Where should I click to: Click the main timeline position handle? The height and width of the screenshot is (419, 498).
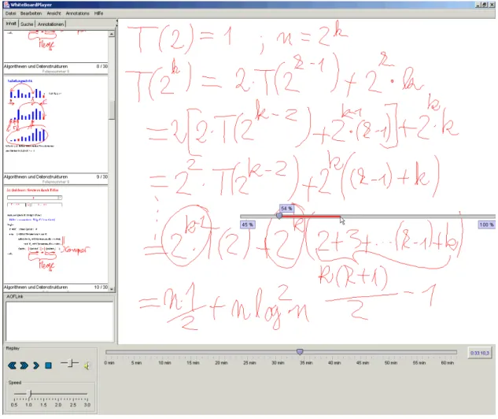pos(300,351)
